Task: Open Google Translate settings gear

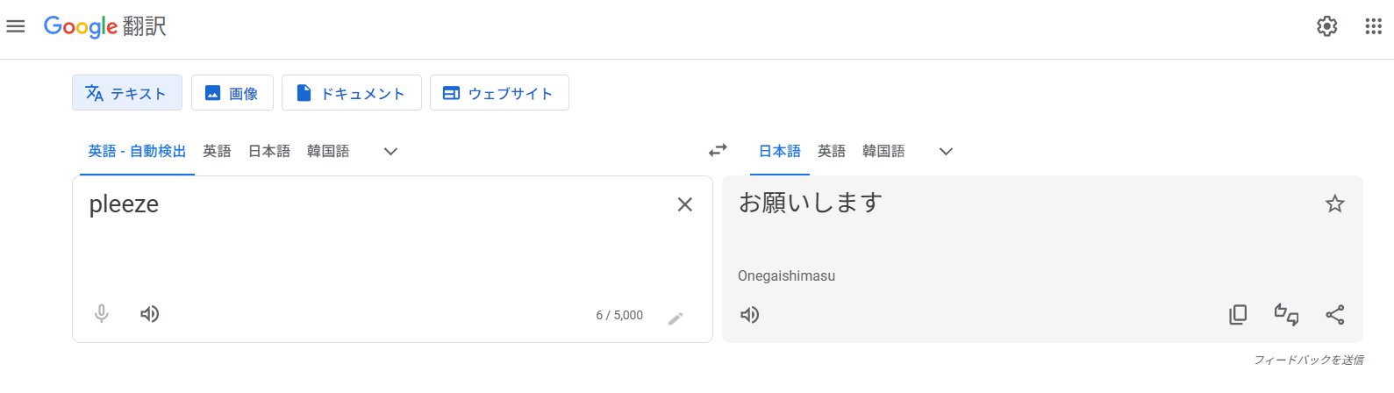Action: tap(1327, 26)
